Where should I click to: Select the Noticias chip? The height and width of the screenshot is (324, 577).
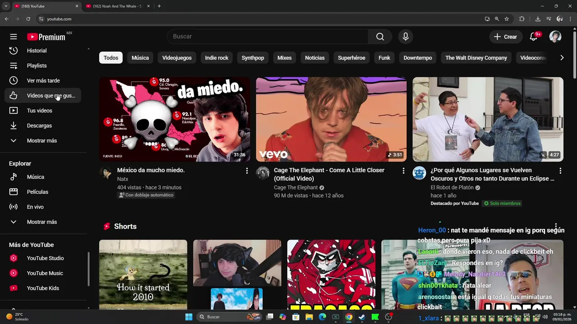[x=315, y=58]
